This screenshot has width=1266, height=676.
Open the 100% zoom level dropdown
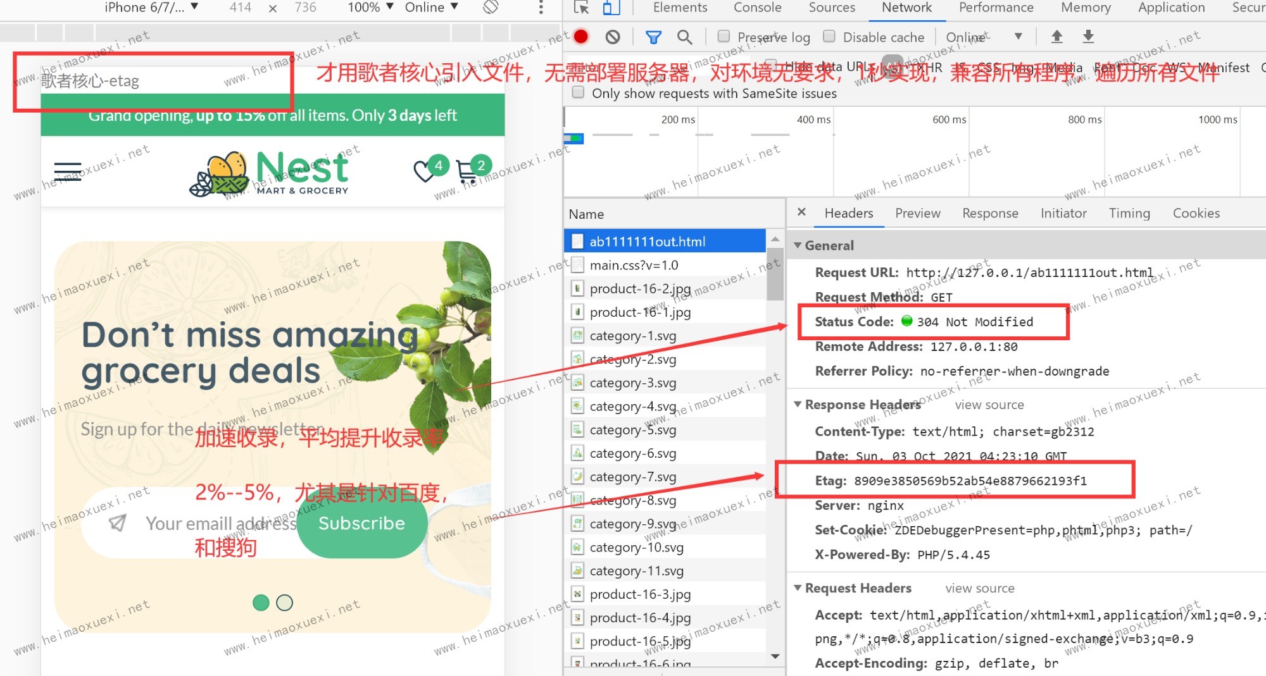pos(370,8)
